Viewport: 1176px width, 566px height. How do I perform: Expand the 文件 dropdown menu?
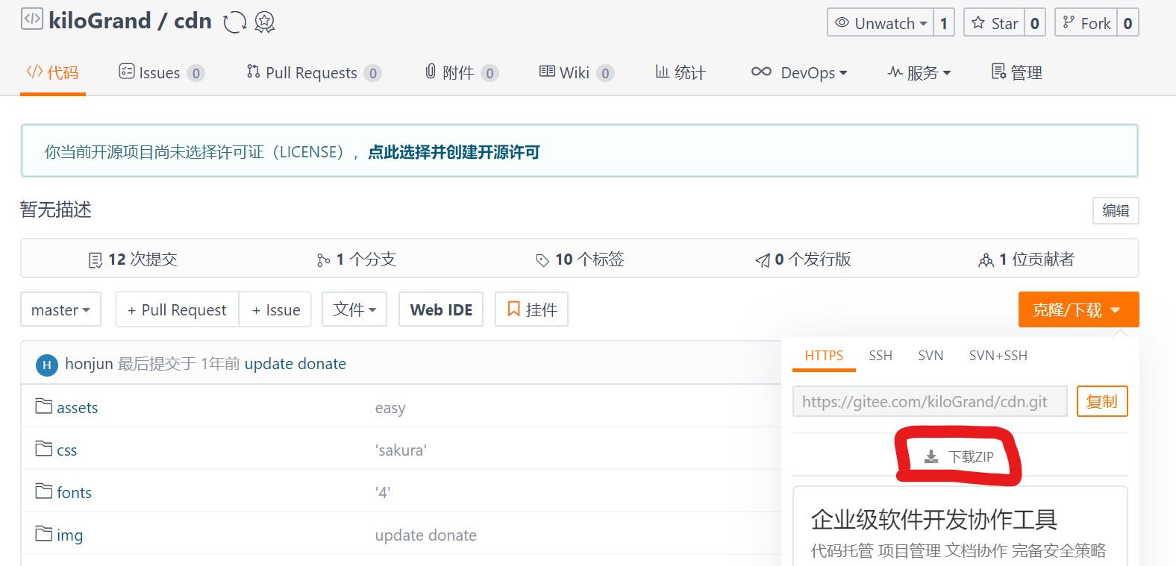[x=354, y=309]
